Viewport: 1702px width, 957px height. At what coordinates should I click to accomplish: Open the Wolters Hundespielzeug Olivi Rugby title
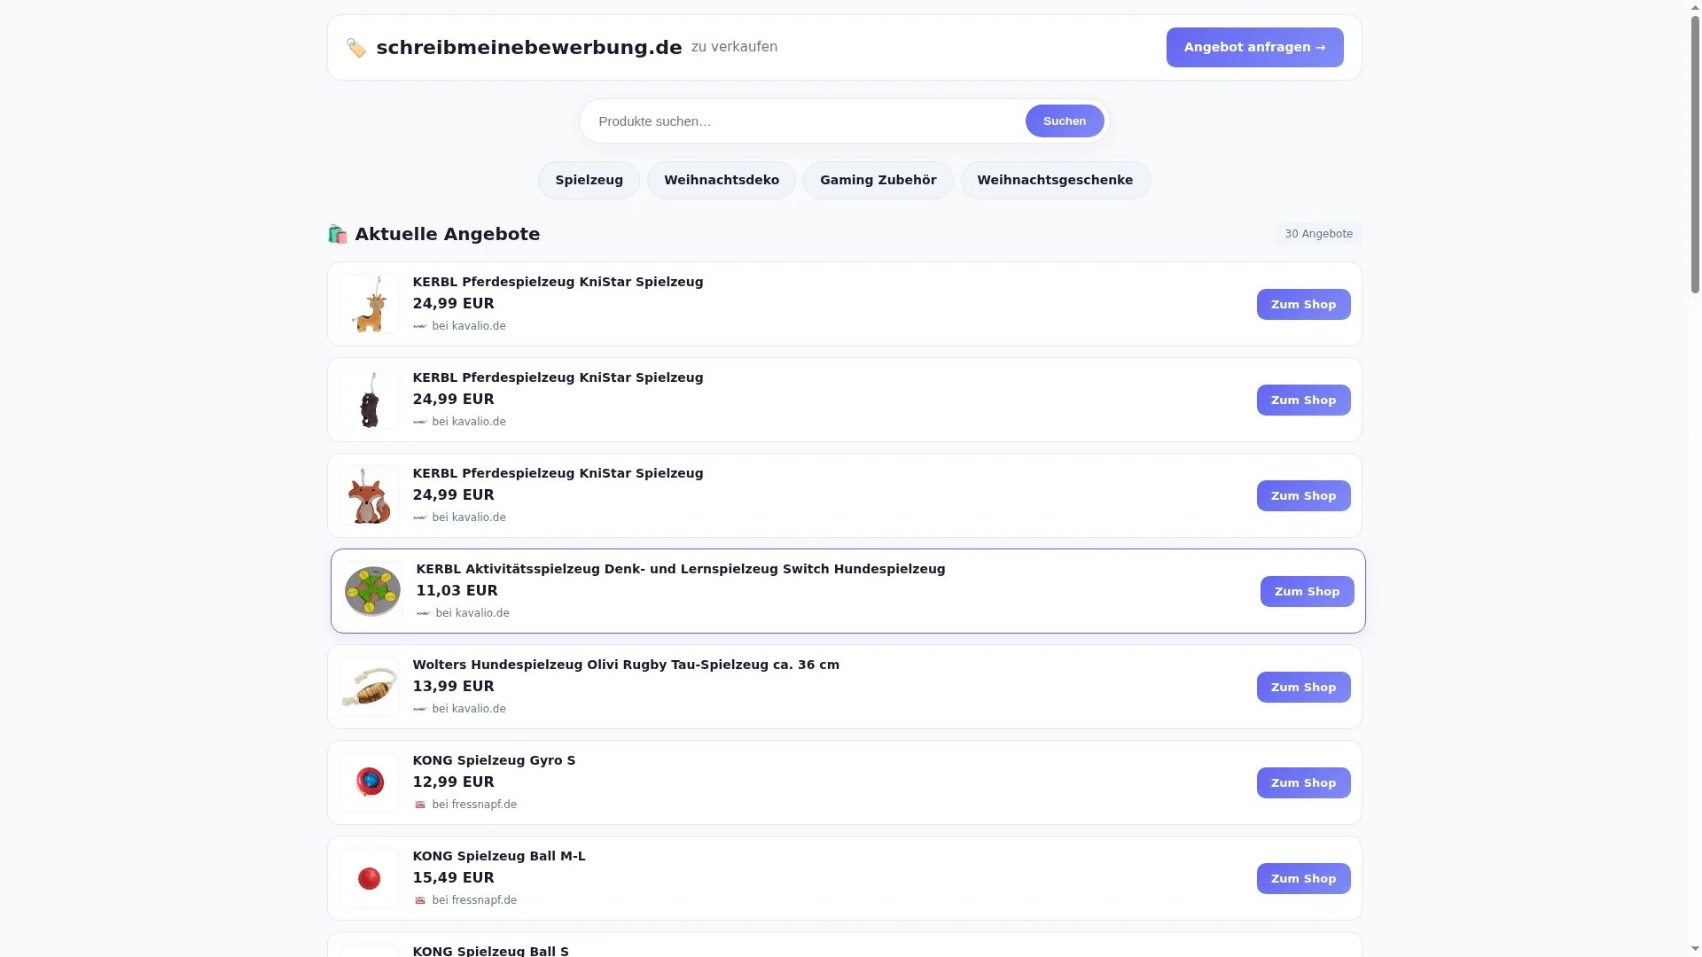click(626, 665)
